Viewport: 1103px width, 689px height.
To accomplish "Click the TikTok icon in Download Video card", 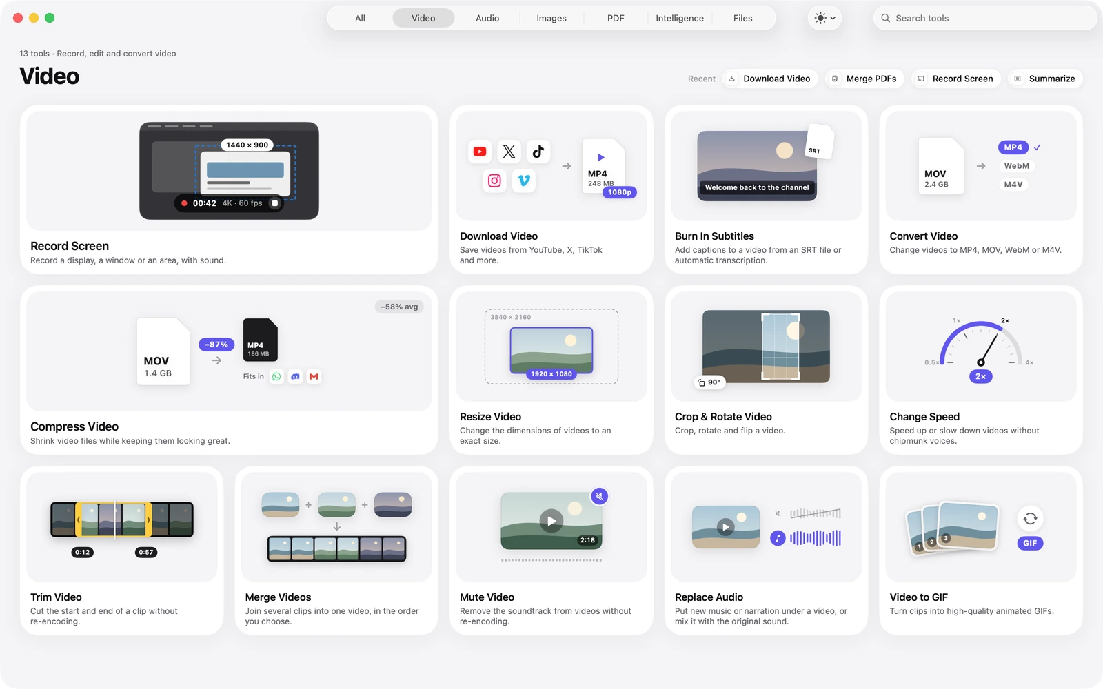I will tap(538, 152).
